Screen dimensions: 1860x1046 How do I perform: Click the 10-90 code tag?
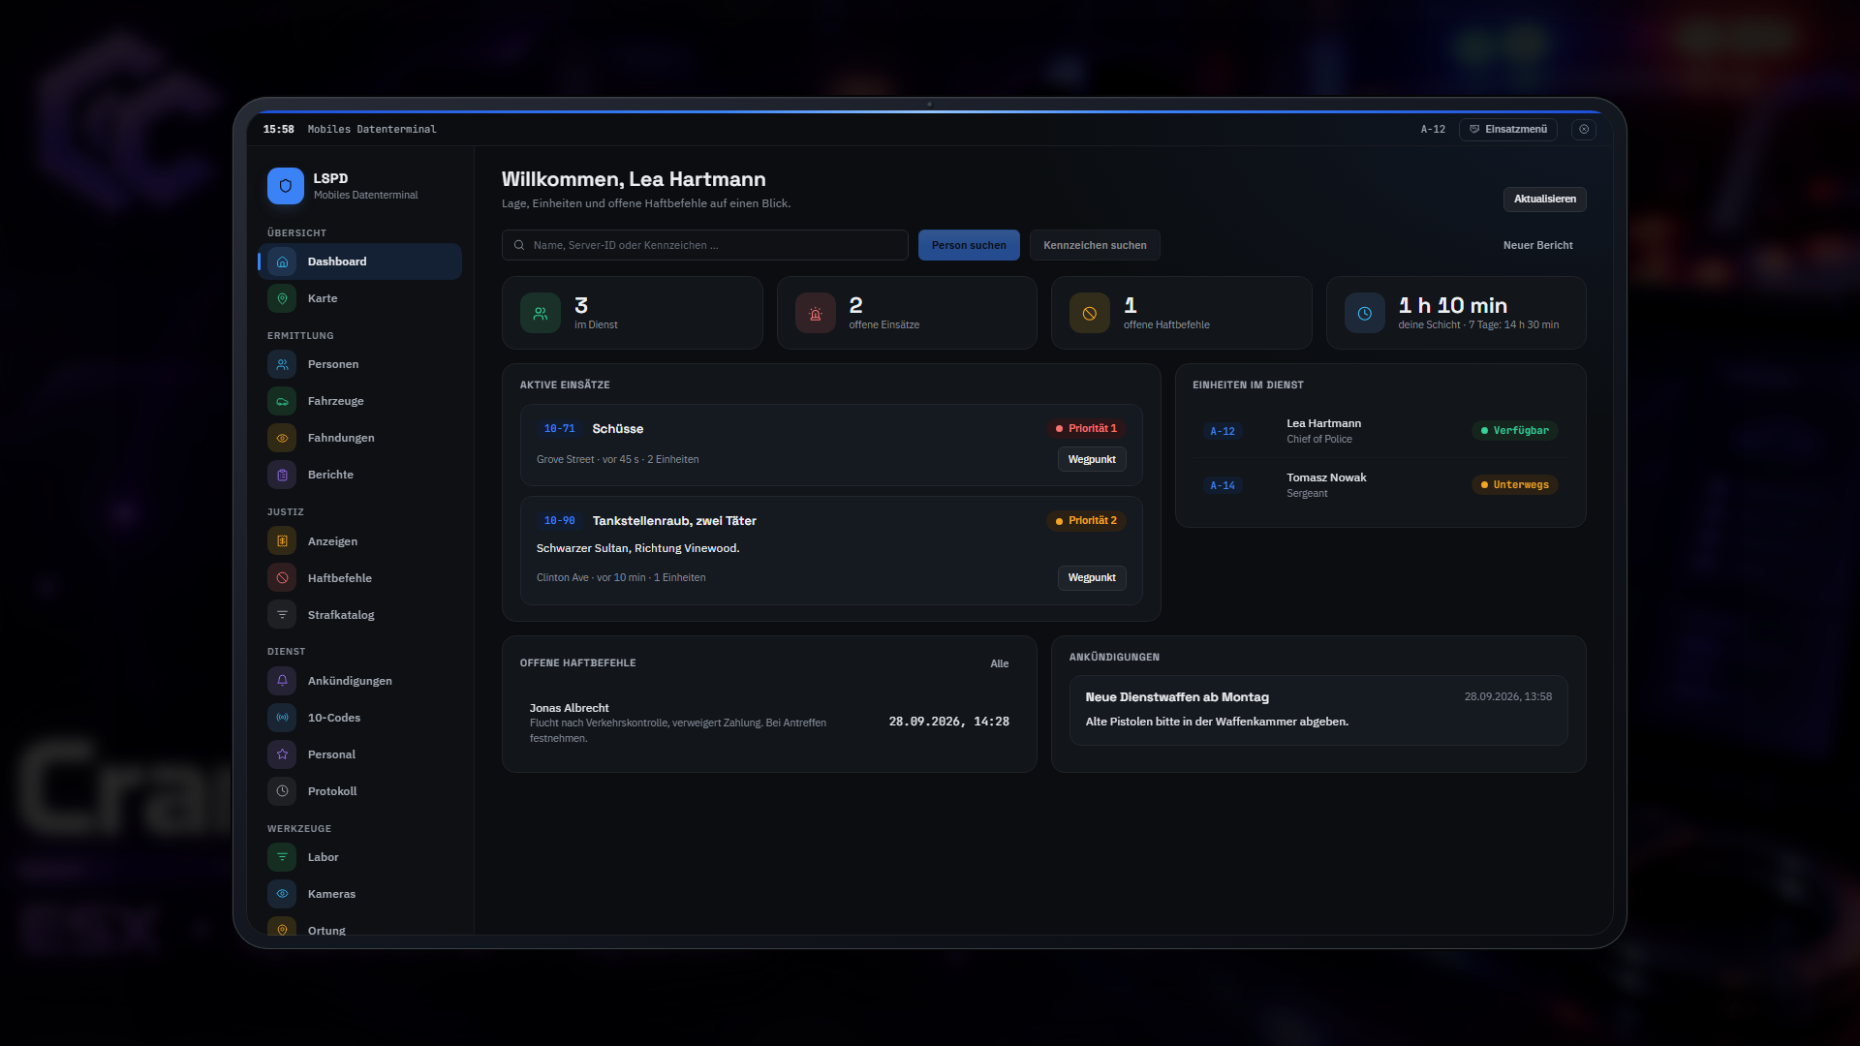coord(559,520)
